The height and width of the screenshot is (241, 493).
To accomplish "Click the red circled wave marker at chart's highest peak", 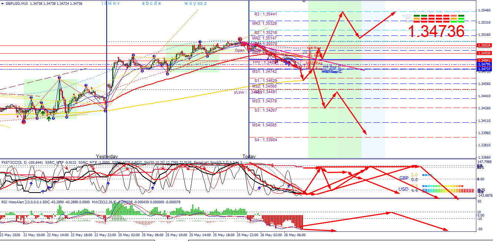I will coord(240,39).
